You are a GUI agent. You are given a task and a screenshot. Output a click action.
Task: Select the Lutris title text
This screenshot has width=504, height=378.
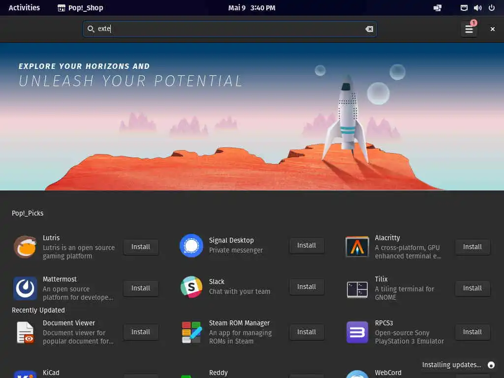[x=51, y=238]
